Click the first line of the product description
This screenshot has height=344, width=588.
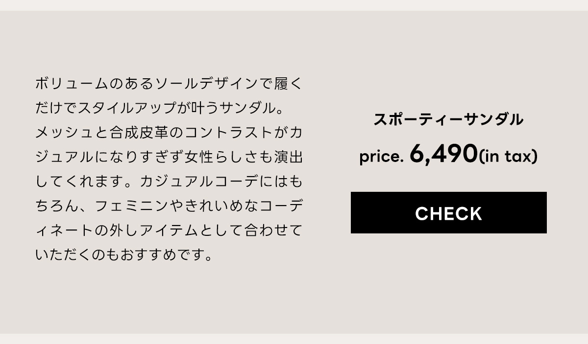169,83
